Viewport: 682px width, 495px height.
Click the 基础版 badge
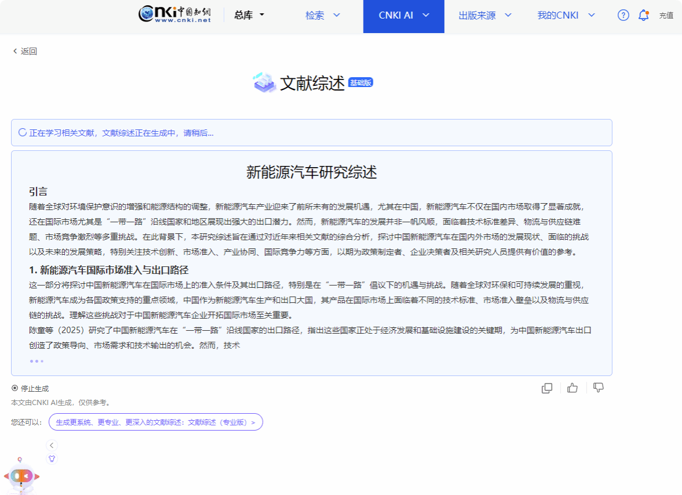point(360,83)
